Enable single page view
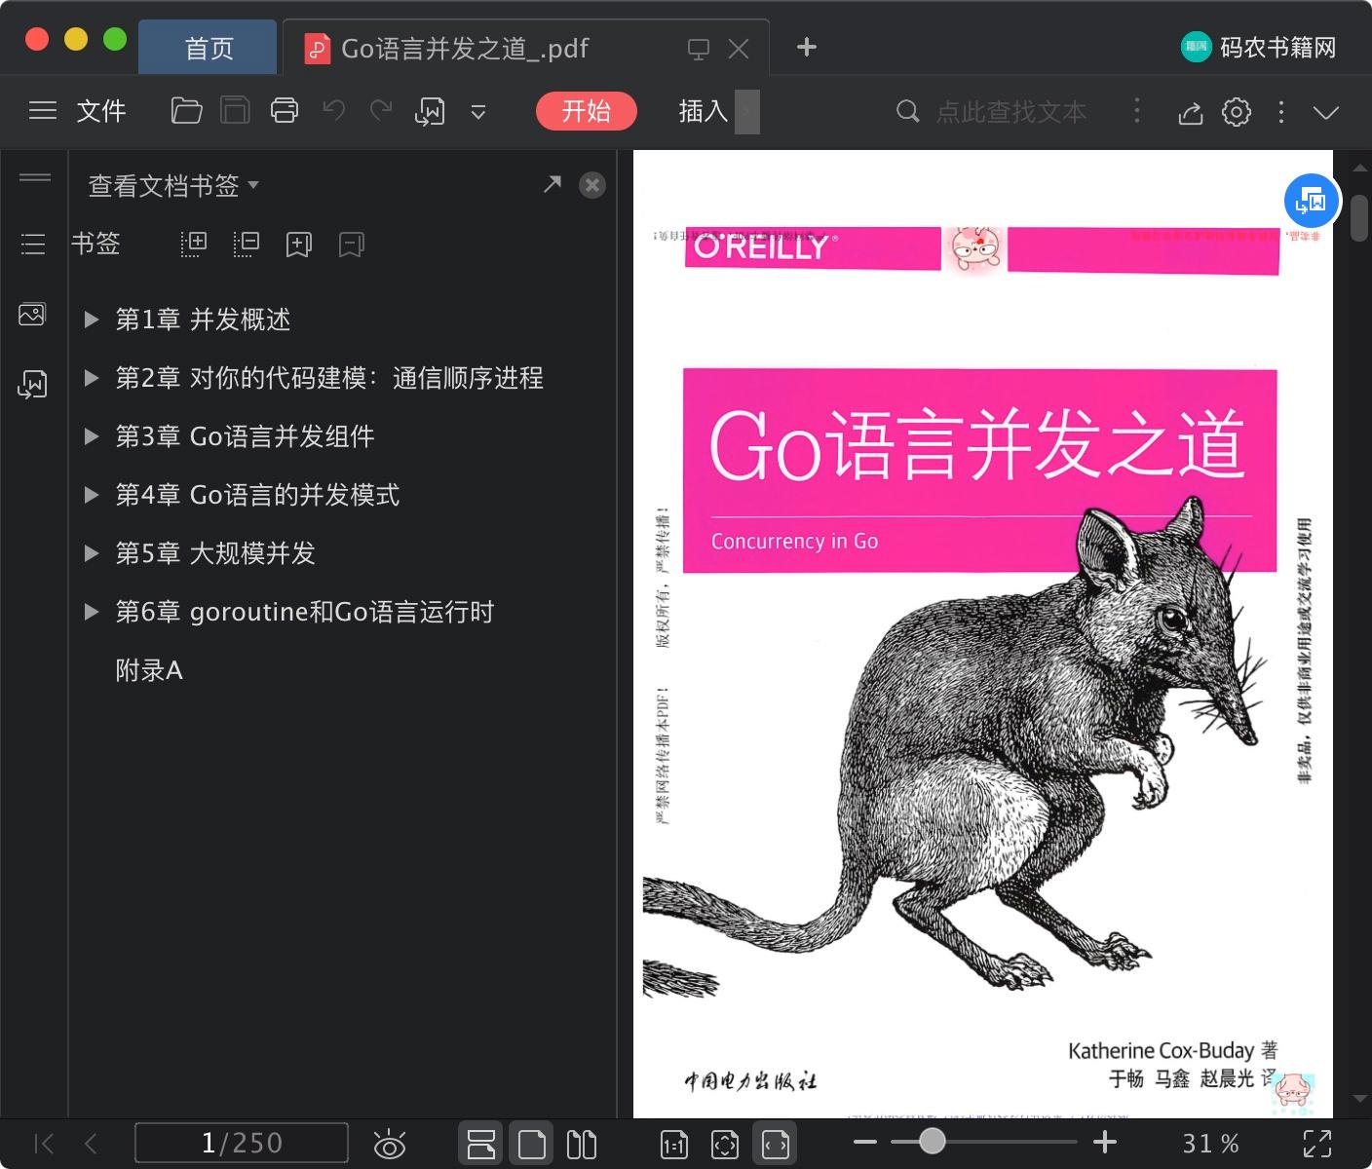The image size is (1372, 1169). 532,1144
